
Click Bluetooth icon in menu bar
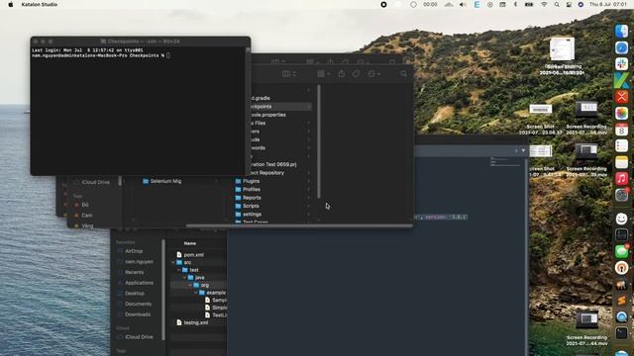click(515, 4)
